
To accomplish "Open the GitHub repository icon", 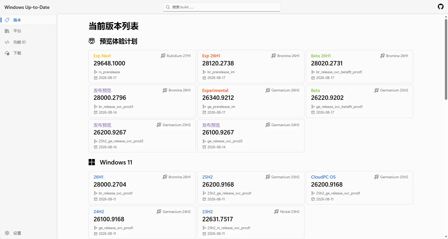I will pyautogui.click(x=440, y=7).
